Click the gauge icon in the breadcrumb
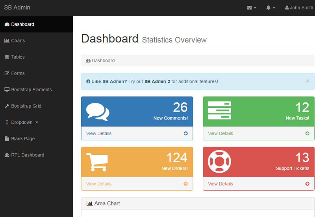The height and width of the screenshot is (217, 315). (88, 61)
